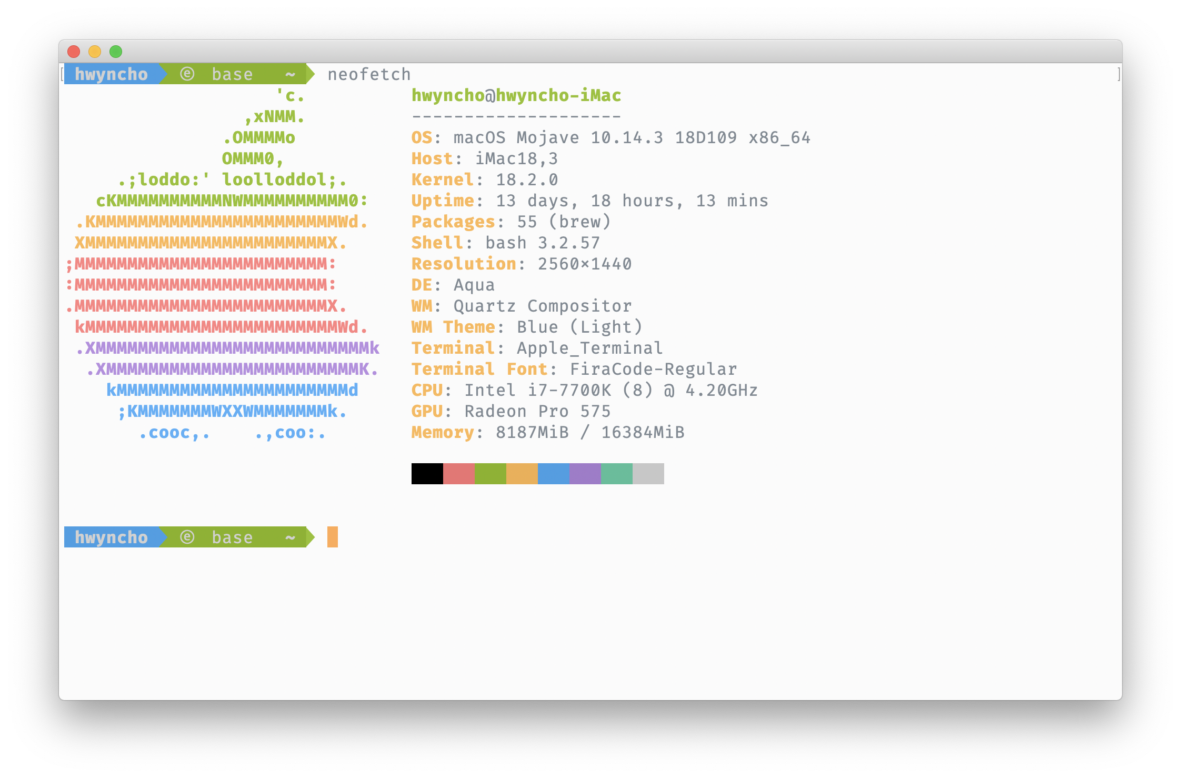The width and height of the screenshot is (1181, 778).
Task: Click the typed neofetch command text
Action: click(369, 74)
